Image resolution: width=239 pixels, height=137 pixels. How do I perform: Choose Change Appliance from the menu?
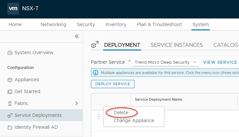pos(134,120)
